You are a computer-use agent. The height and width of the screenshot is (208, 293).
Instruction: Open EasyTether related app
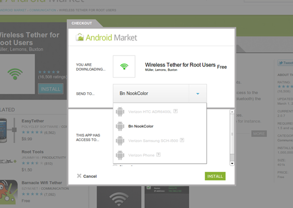coord(33,121)
